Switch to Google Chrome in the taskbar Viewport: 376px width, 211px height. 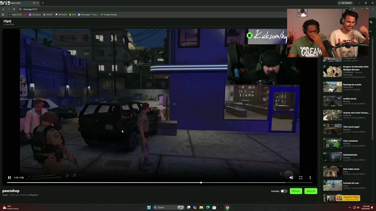tap(227, 207)
